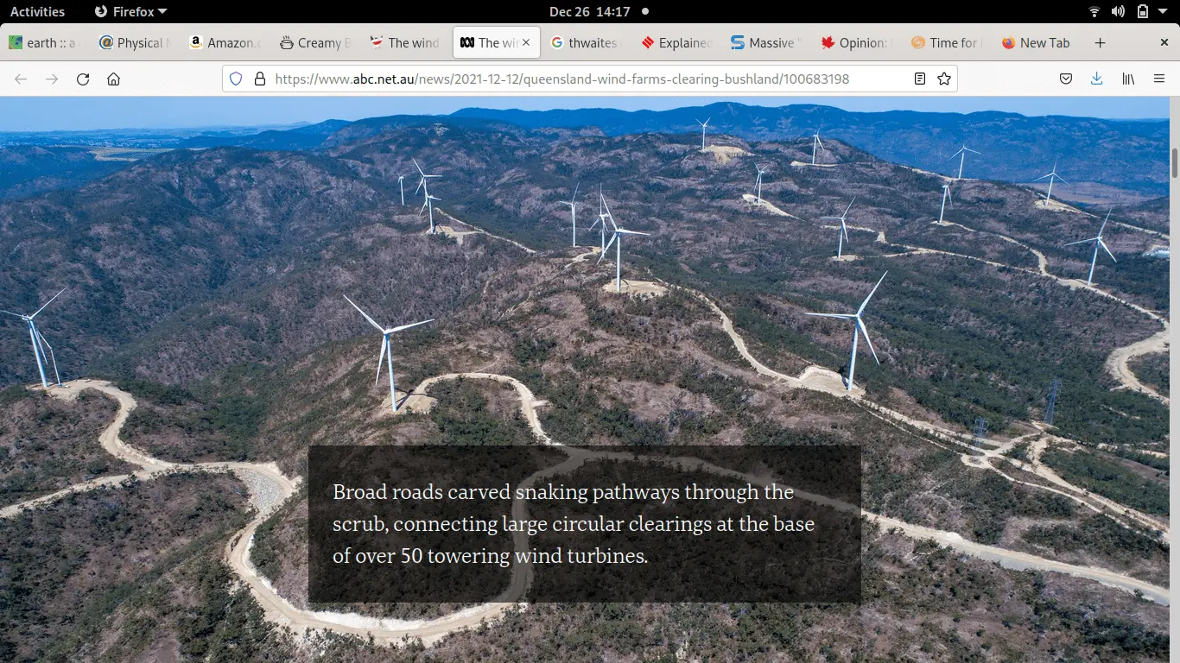Screen dimensions: 1180x663
Task: Open the Library bookmarks and history icon
Action: pyautogui.click(x=1128, y=79)
